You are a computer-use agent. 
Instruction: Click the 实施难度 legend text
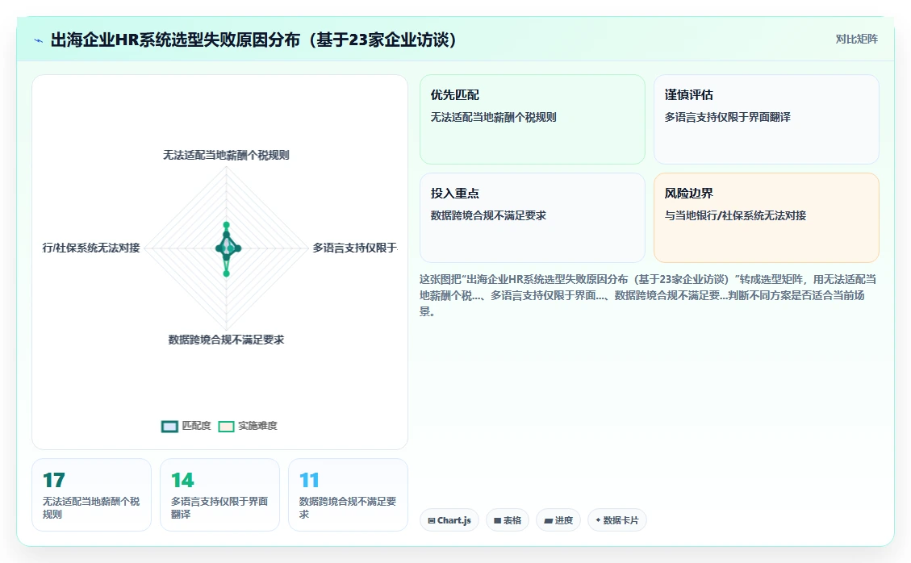tap(257, 426)
